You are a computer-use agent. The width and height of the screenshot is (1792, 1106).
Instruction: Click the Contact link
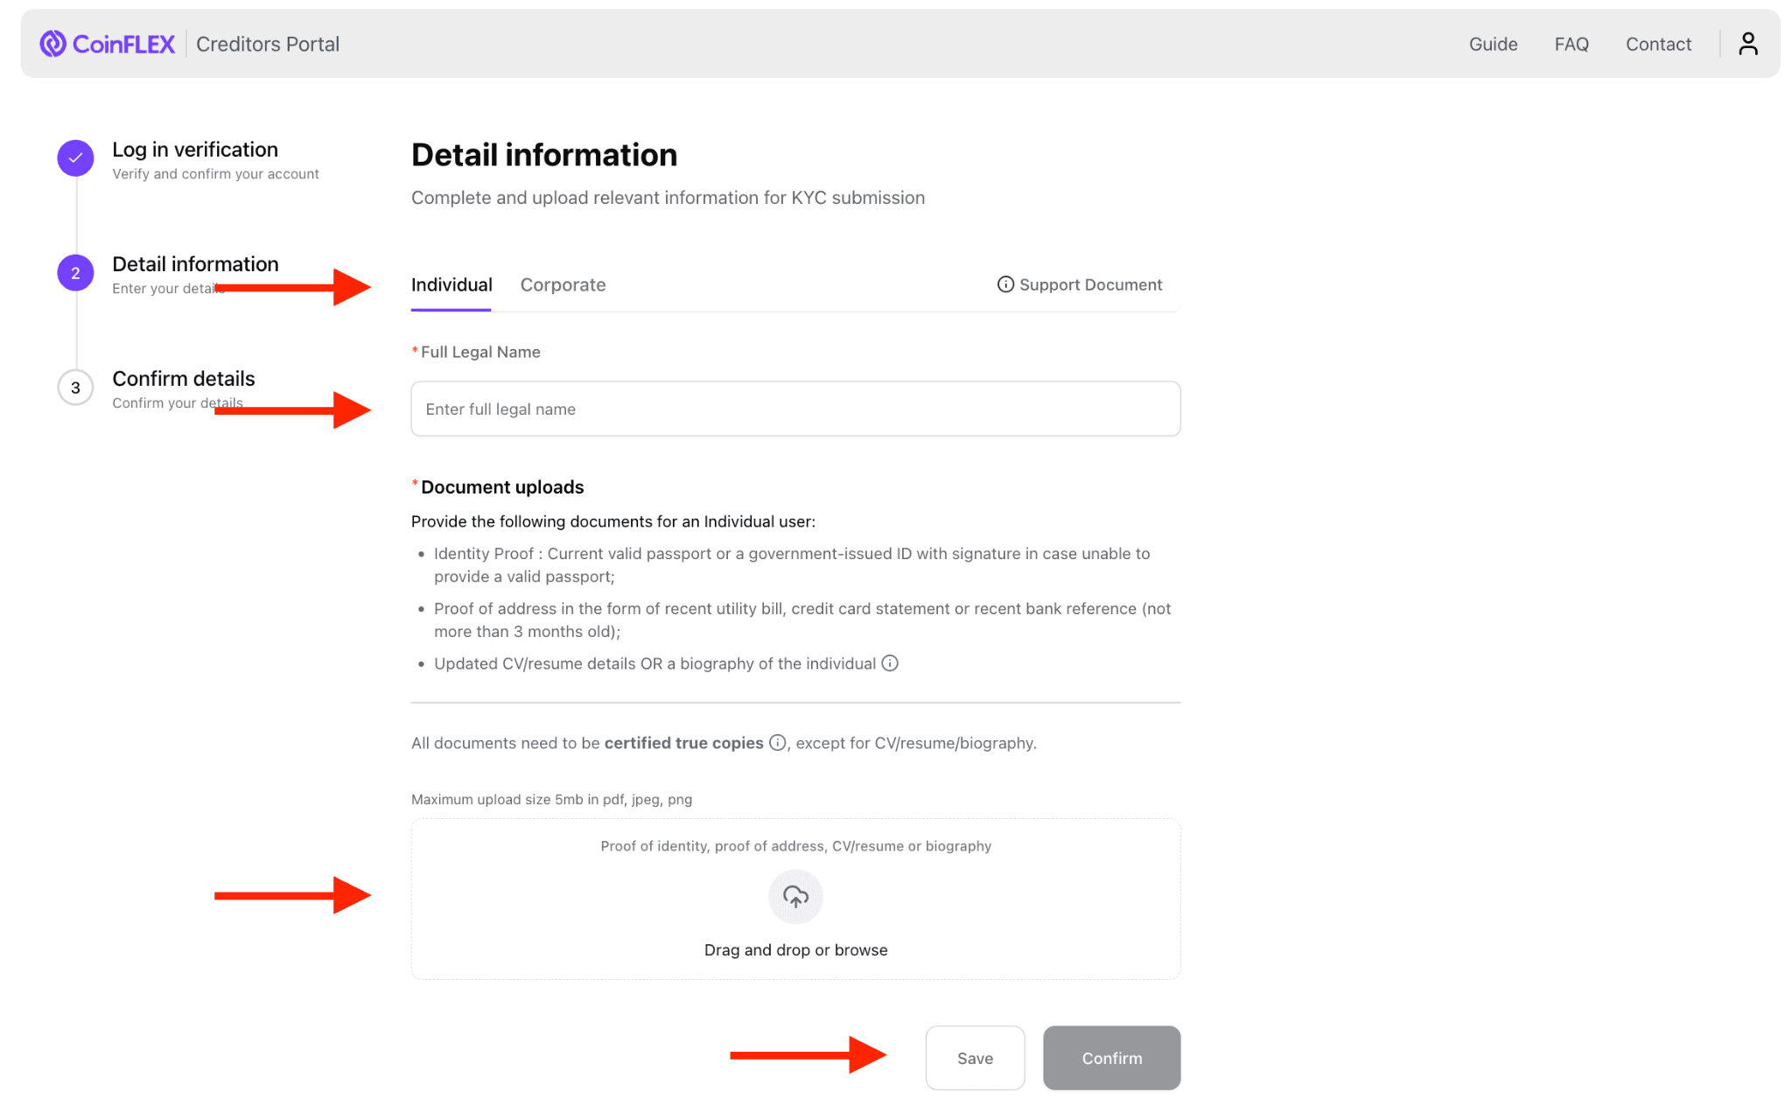tap(1658, 43)
